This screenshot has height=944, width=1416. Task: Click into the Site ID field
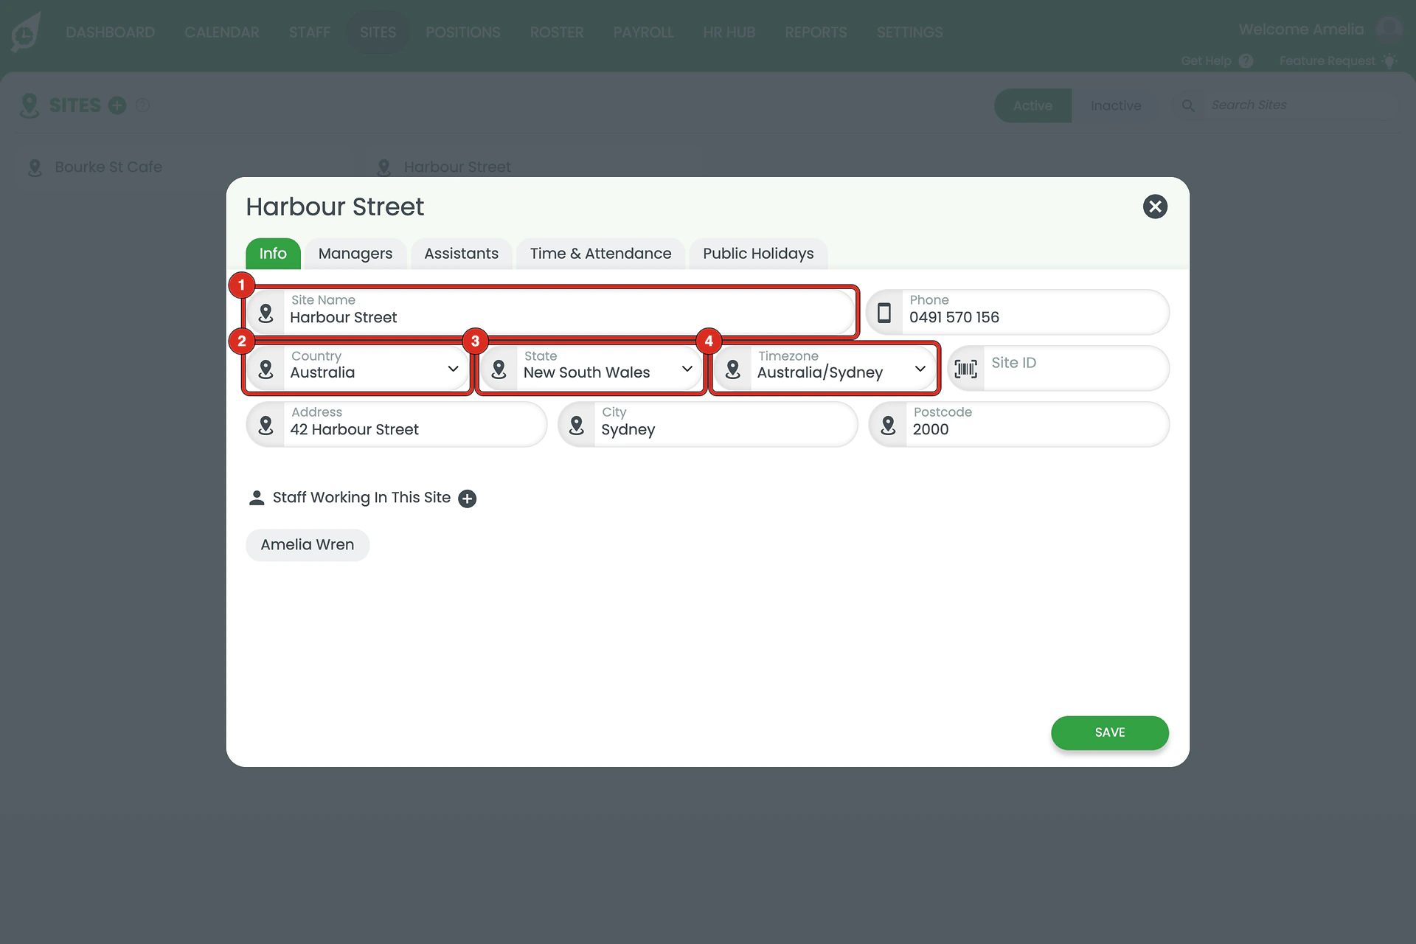coord(1058,368)
